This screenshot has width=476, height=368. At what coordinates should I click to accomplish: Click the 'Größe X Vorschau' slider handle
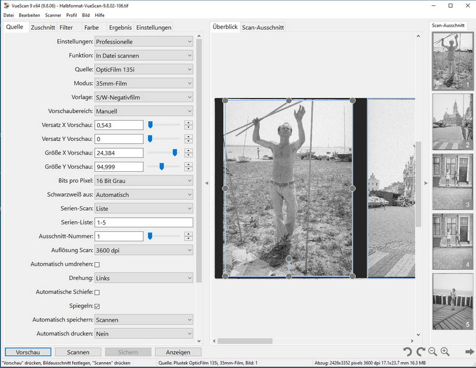(175, 153)
